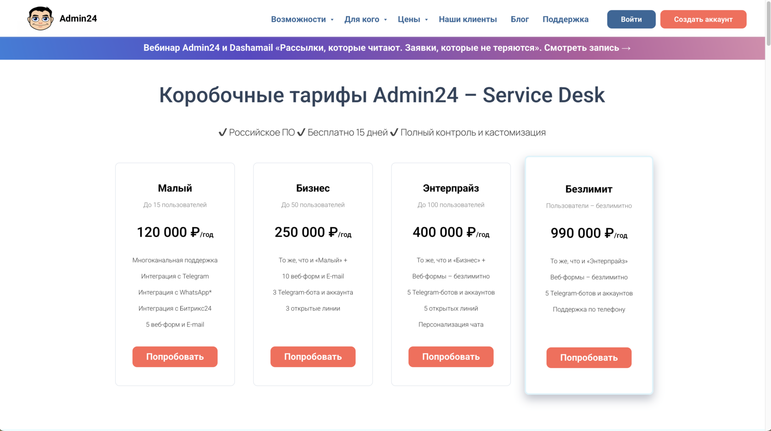
Task: Click the 990 000 ₽/год price
Action: 589,233
